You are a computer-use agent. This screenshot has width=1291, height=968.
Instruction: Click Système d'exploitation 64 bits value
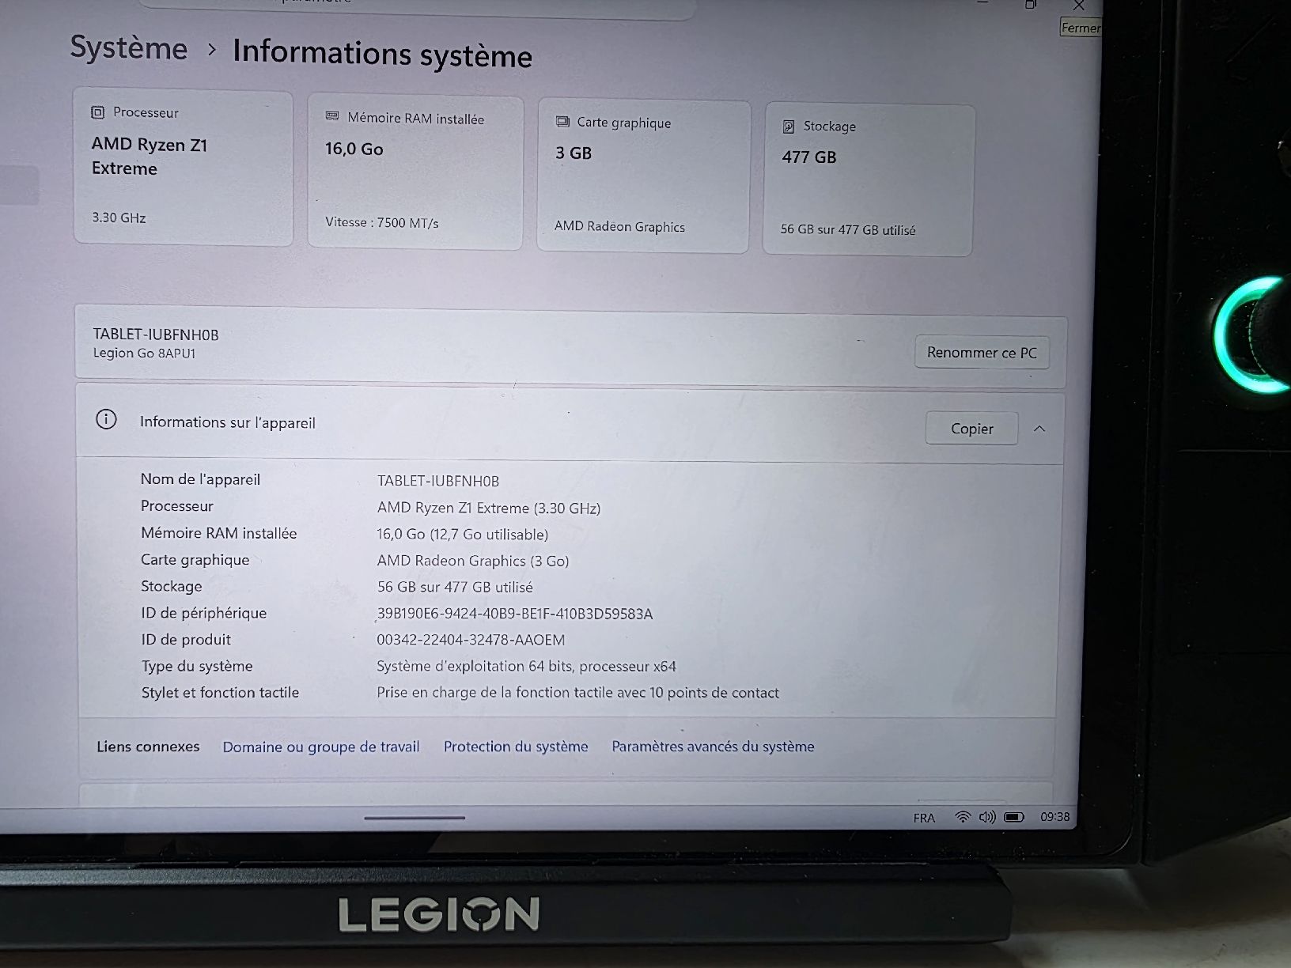pyautogui.click(x=526, y=667)
